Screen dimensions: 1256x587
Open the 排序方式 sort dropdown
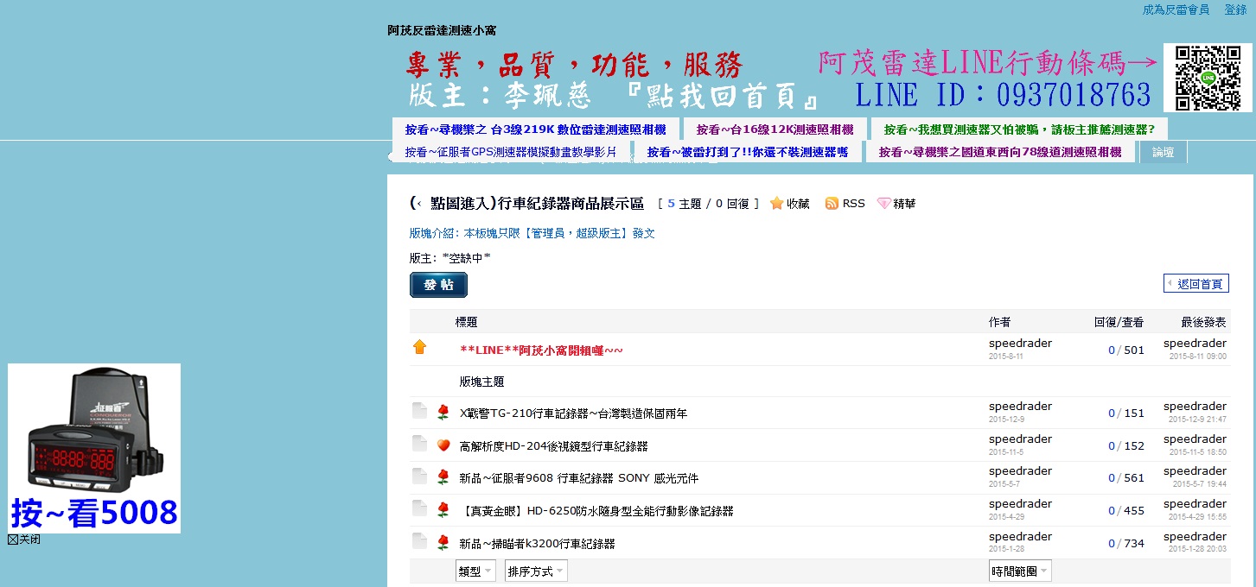[536, 571]
